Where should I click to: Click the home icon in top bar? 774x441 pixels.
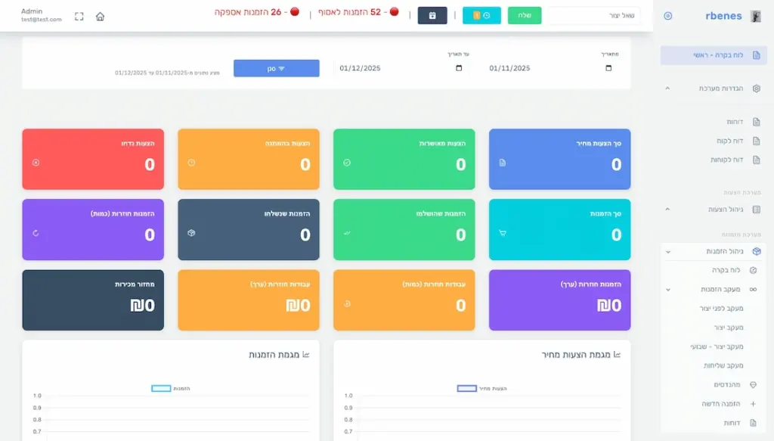tap(100, 16)
